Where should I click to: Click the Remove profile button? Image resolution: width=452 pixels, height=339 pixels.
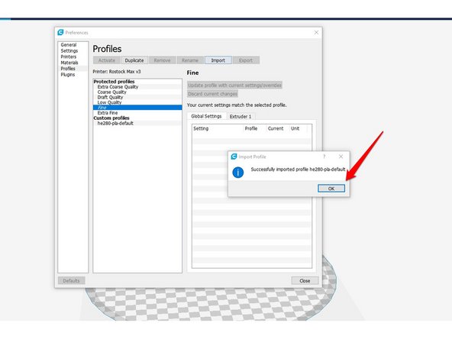(x=162, y=60)
